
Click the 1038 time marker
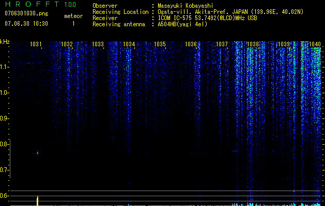(253, 44)
